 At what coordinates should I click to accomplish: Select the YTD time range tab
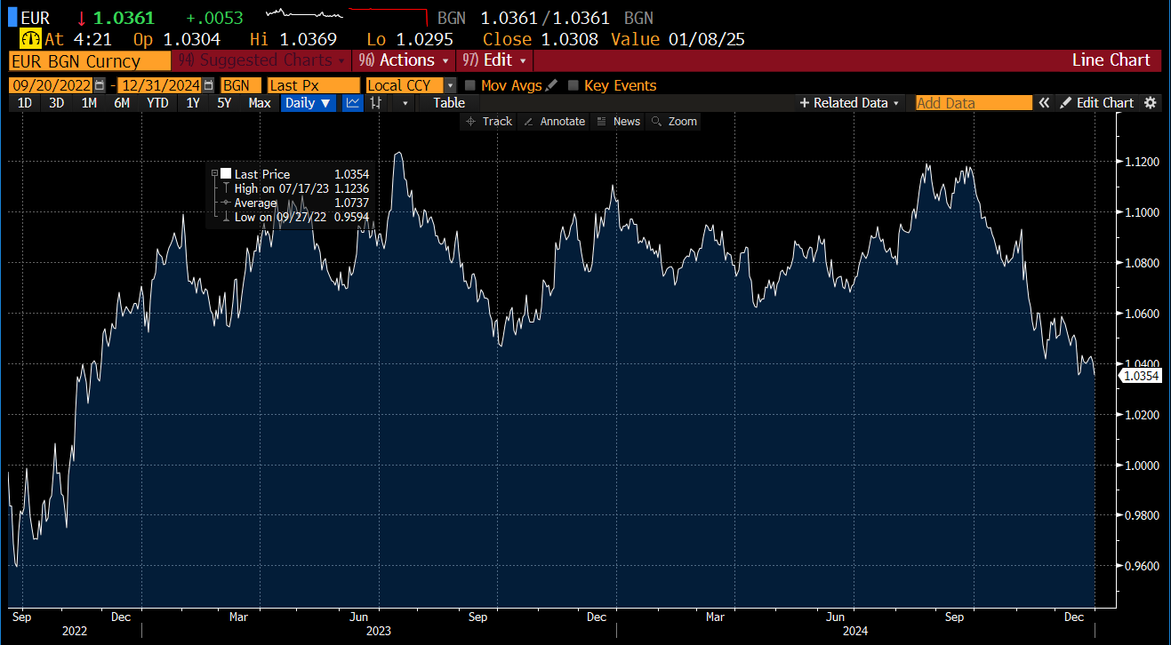coord(157,103)
